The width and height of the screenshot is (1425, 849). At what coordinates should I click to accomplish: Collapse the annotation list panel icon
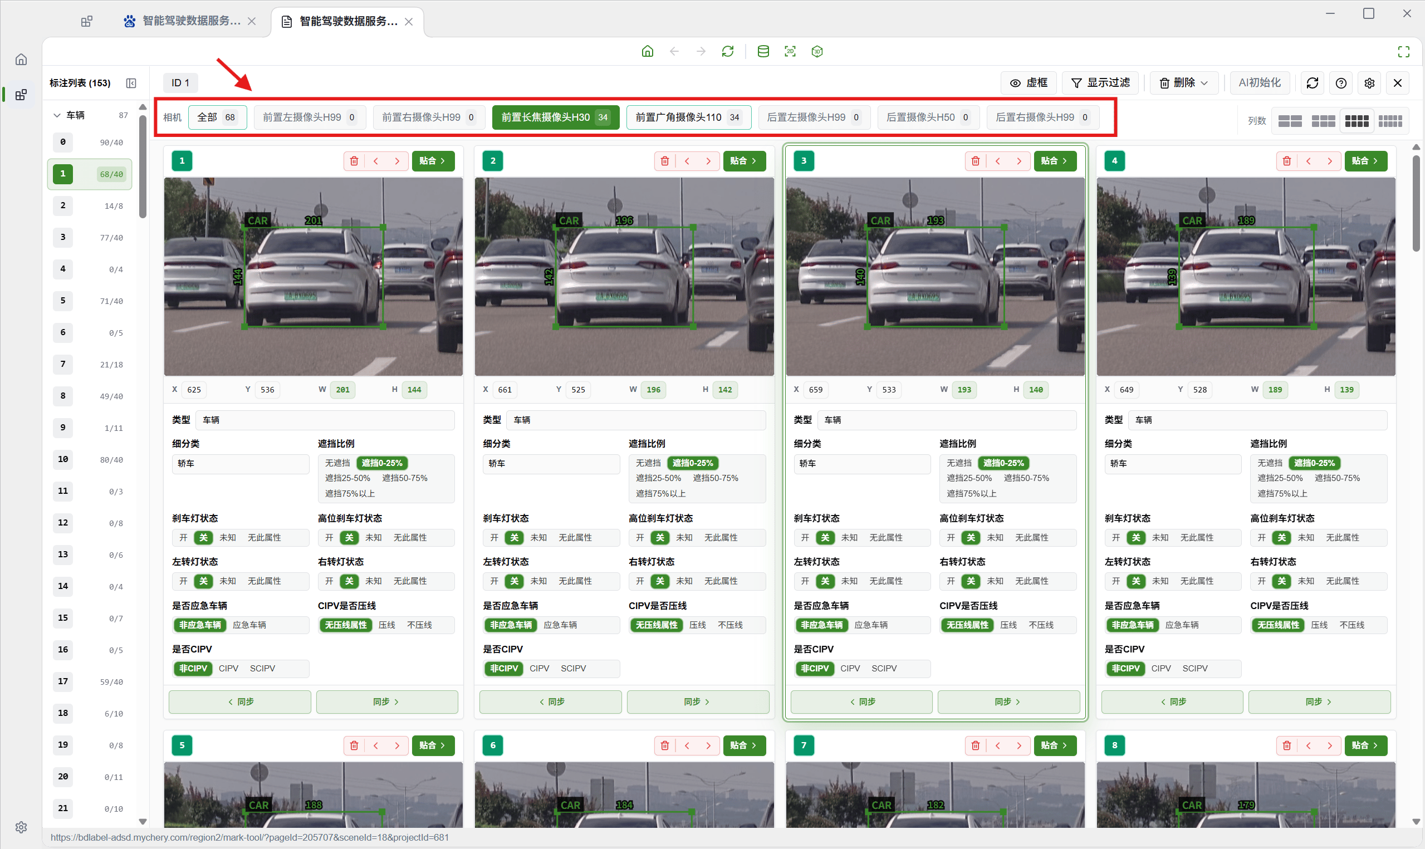point(131,83)
